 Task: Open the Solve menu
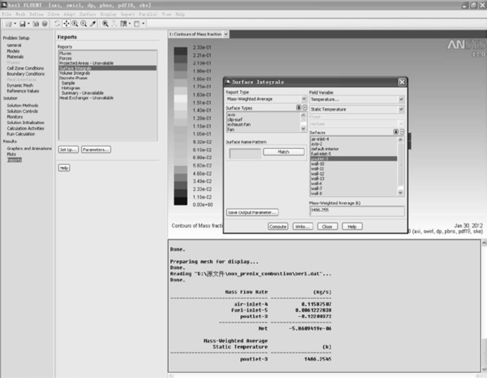53,14
